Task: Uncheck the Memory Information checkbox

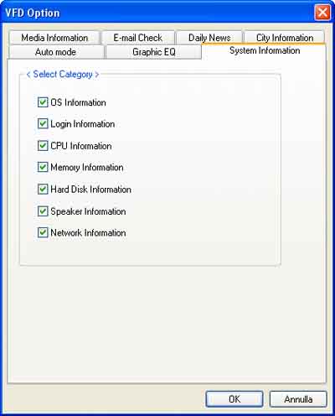Action: pos(43,167)
